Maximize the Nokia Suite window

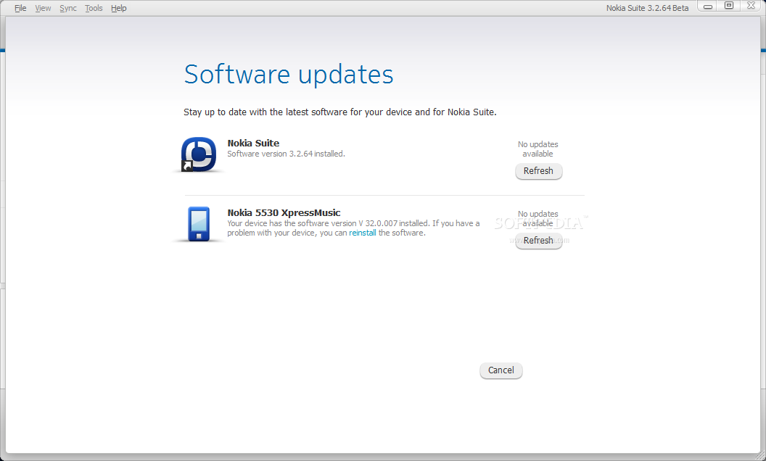(729, 6)
